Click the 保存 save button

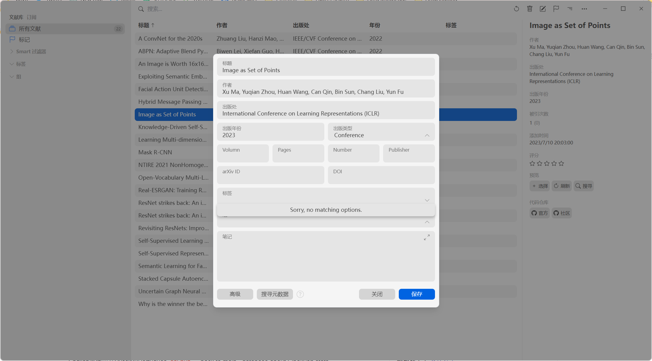click(417, 294)
